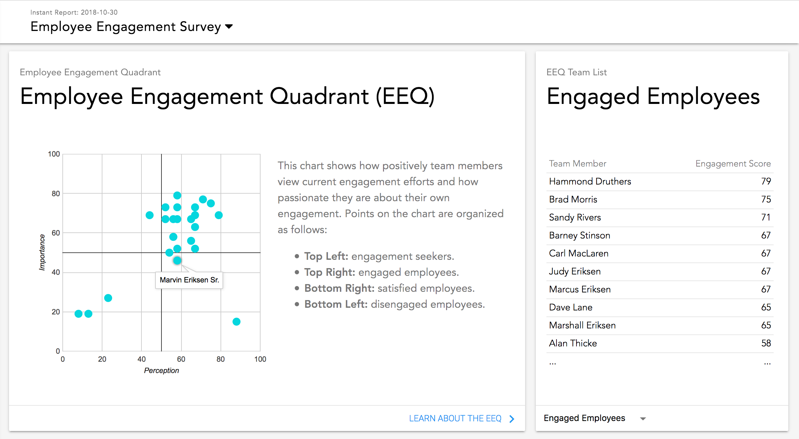Click the highlighted Marvin Eriksen Sr. data point
Image resolution: width=799 pixels, height=439 pixels.
[x=177, y=260]
